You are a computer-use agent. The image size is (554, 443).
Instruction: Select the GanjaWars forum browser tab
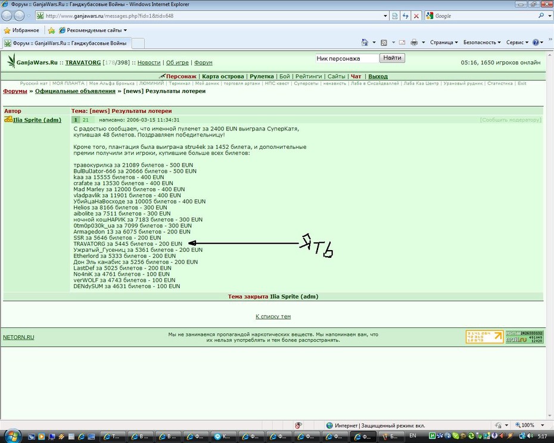[67, 43]
